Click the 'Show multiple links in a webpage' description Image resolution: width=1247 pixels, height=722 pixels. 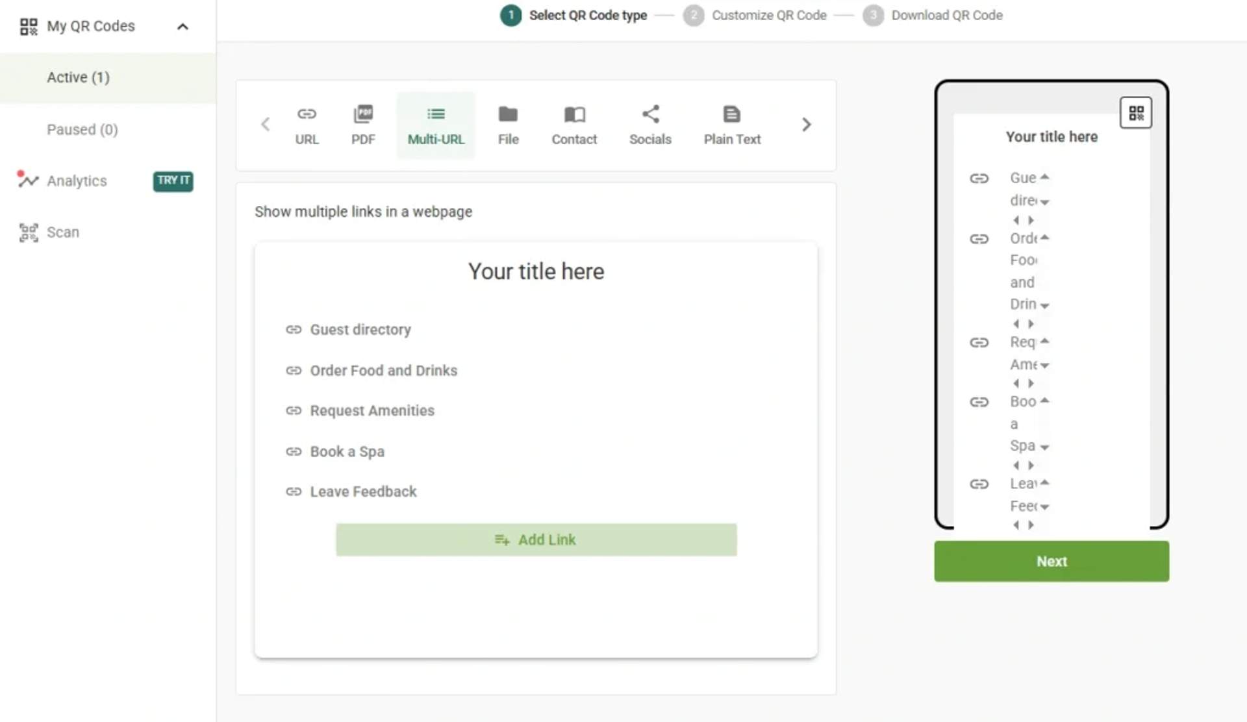coord(363,212)
